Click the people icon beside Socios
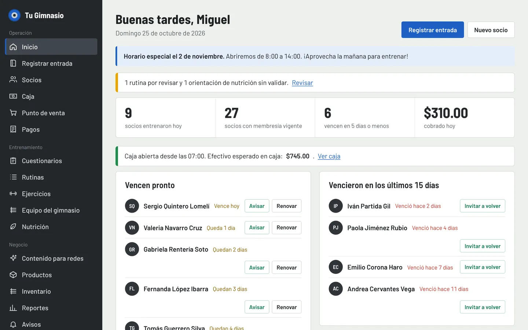 click(x=13, y=80)
